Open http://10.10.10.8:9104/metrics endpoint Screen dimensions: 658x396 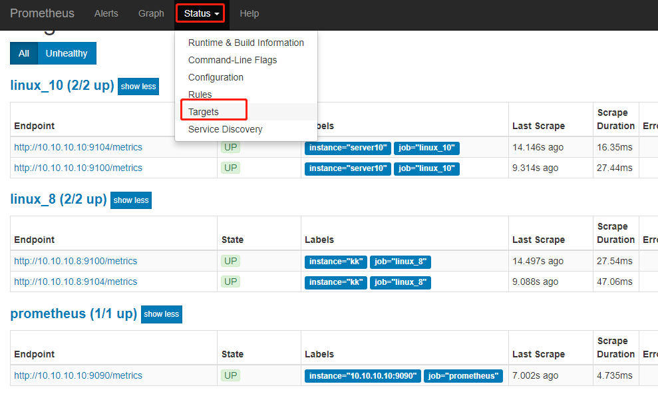click(x=76, y=282)
